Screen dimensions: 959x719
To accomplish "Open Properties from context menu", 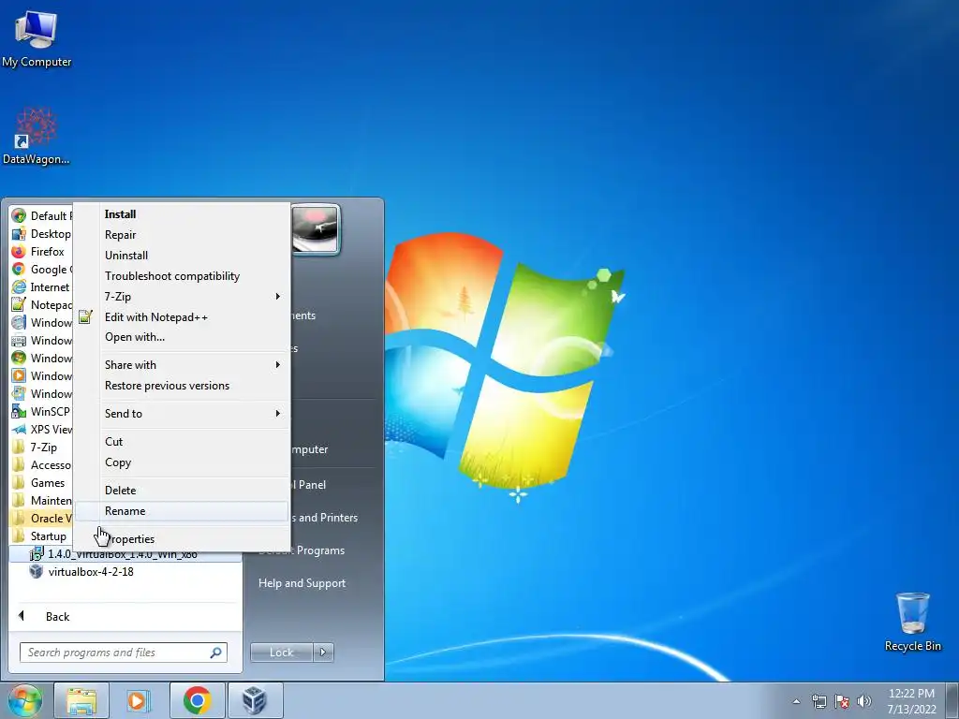I will click(182, 539).
